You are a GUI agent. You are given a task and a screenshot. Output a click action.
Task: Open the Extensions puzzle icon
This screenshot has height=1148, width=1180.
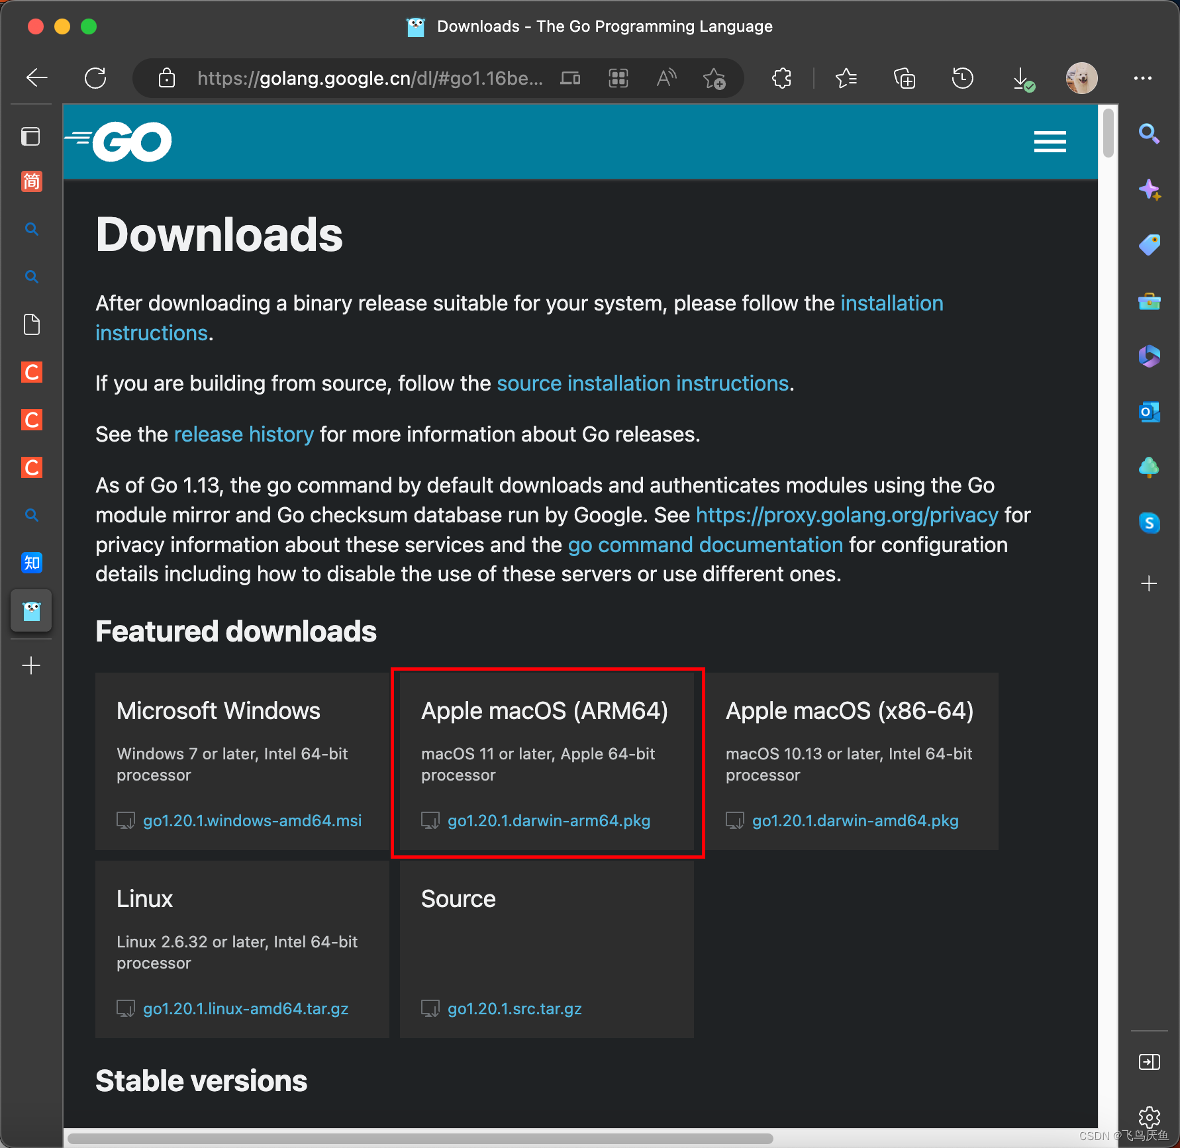pos(782,78)
